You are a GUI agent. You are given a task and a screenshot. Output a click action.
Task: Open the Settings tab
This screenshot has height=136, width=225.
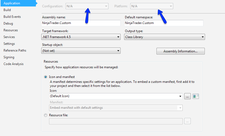(x=9, y=44)
